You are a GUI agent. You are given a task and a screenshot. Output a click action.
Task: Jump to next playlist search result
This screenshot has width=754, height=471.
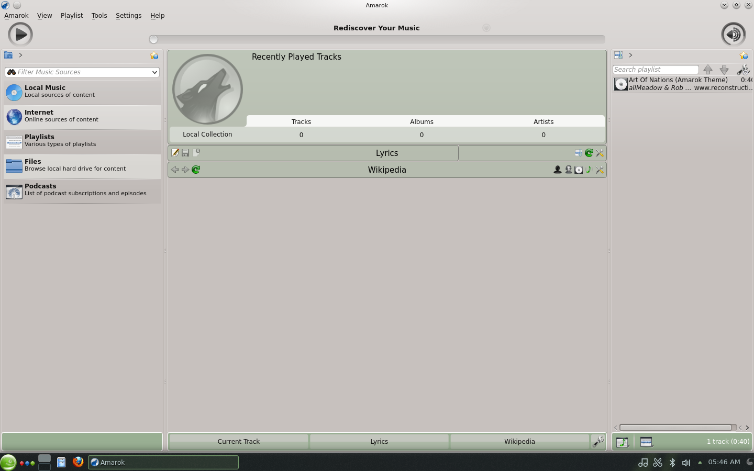[724, 69]
